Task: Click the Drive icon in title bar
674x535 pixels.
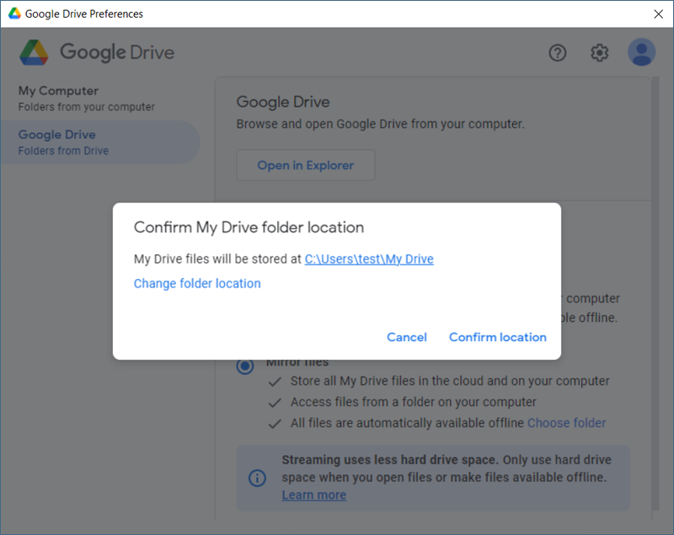Action: coord(14,13)
